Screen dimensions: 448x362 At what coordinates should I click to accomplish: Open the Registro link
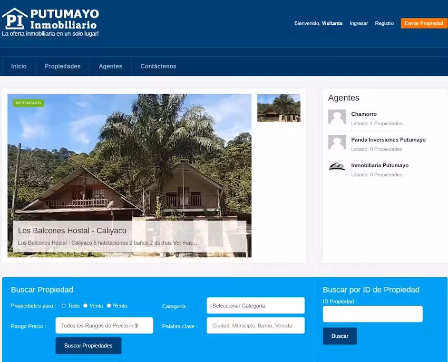[x=384, y=23]
